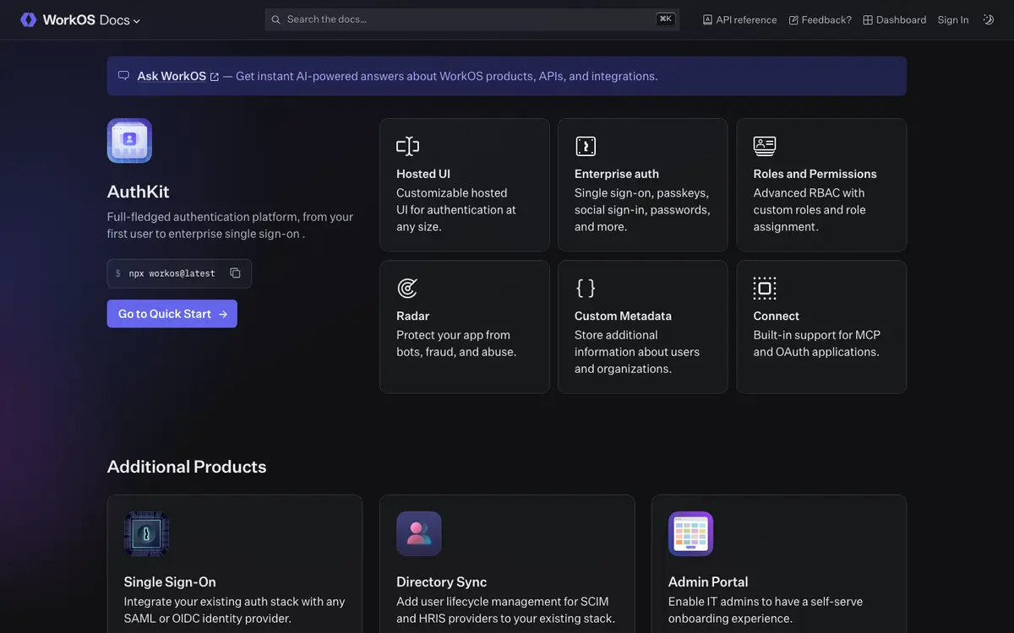1014x633 pixels.
Task: Open the Radar card title
Action: point(413,316)
